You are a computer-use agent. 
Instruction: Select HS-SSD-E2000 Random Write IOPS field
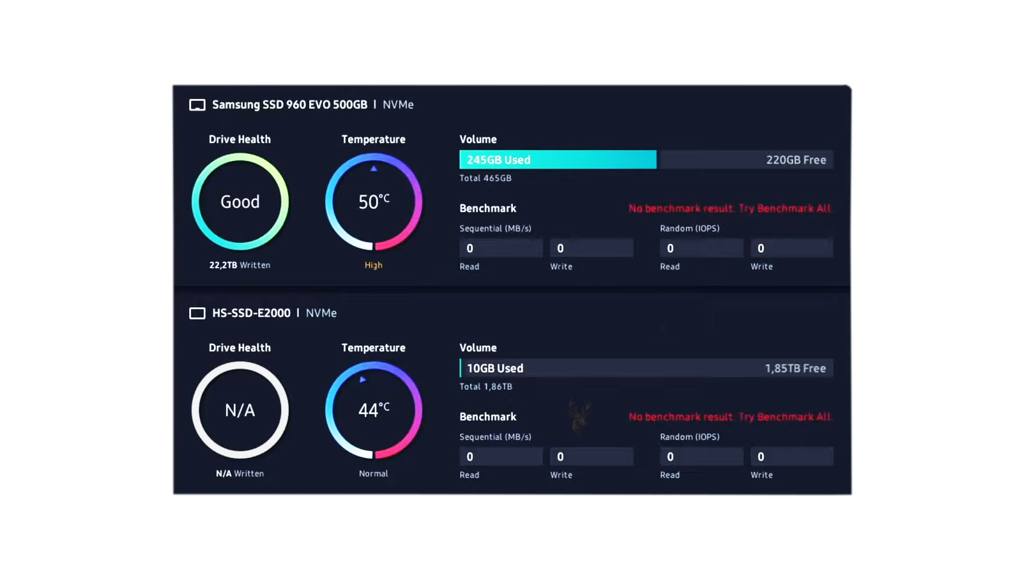[792, 456]
